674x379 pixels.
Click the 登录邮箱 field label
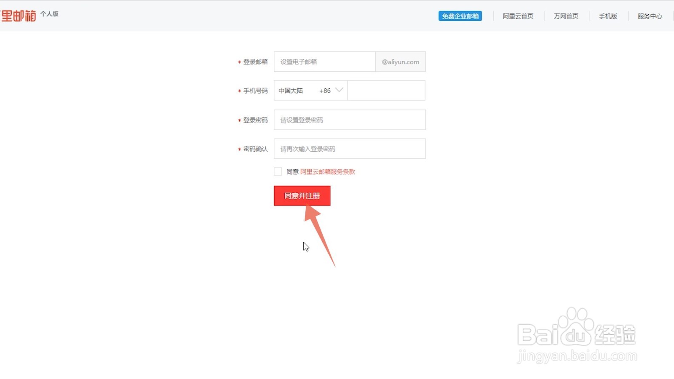coord(255,62)
